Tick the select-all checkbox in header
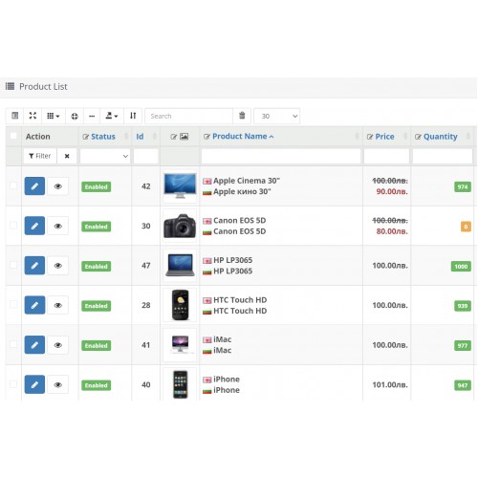 coord(13,136)
